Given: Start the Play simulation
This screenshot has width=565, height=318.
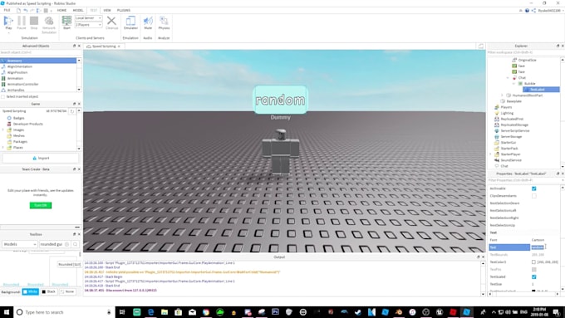Looking at the screenshot, I should tap(8, 22).
